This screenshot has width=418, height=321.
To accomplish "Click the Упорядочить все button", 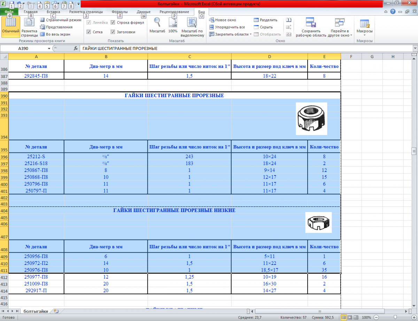I will 227,27.
